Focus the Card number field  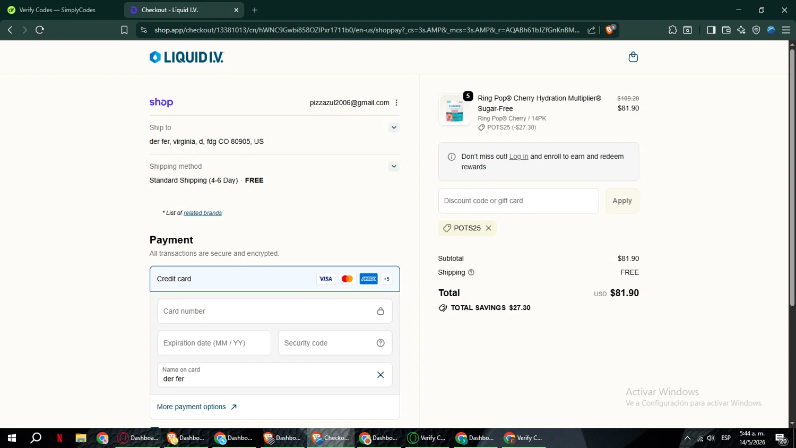coord(275,311)
